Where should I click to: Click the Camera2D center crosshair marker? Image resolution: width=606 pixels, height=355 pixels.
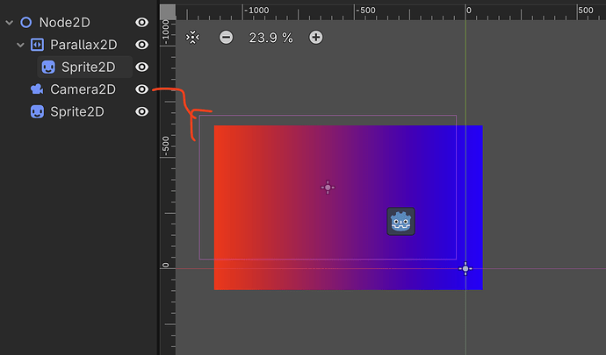(x=328, y=188)
